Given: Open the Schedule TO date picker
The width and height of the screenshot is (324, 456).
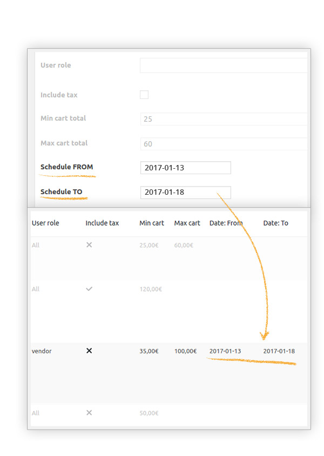Looking at the screenshot, I should [185, 192].
